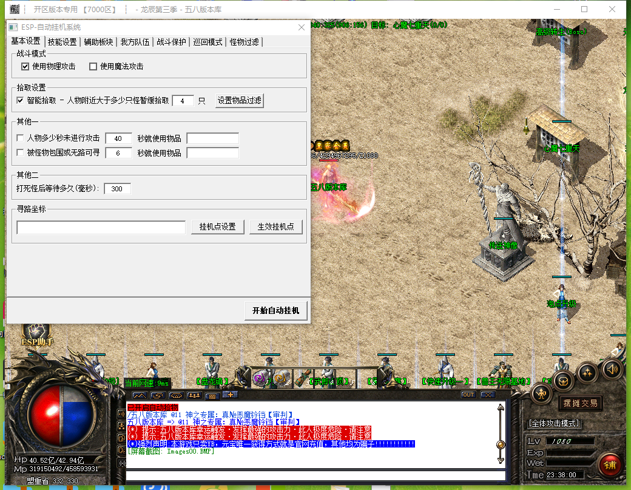Enable 人物多少秒未进行攻击 checkbox
The width and height of the screenshot is (631, 490).
pos(20,138)
